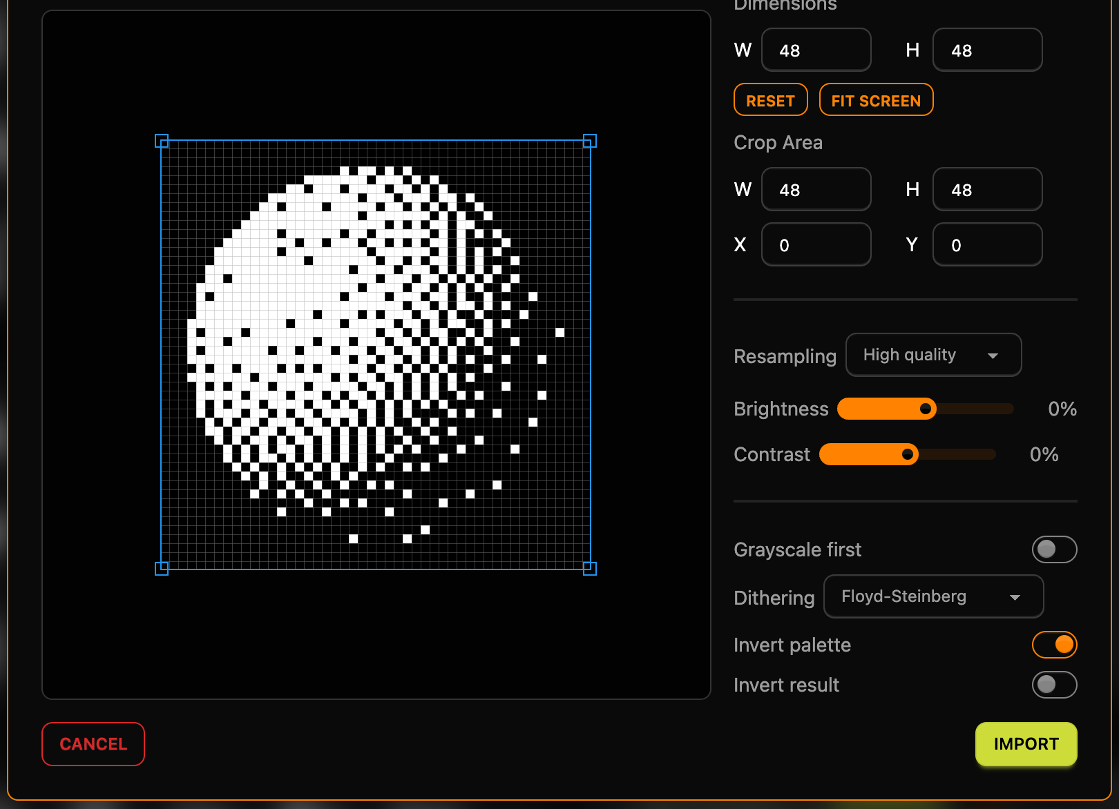Click the dithered image preview
The height and width of the screenshot is (809, 1119).
[x=376, y=355]
